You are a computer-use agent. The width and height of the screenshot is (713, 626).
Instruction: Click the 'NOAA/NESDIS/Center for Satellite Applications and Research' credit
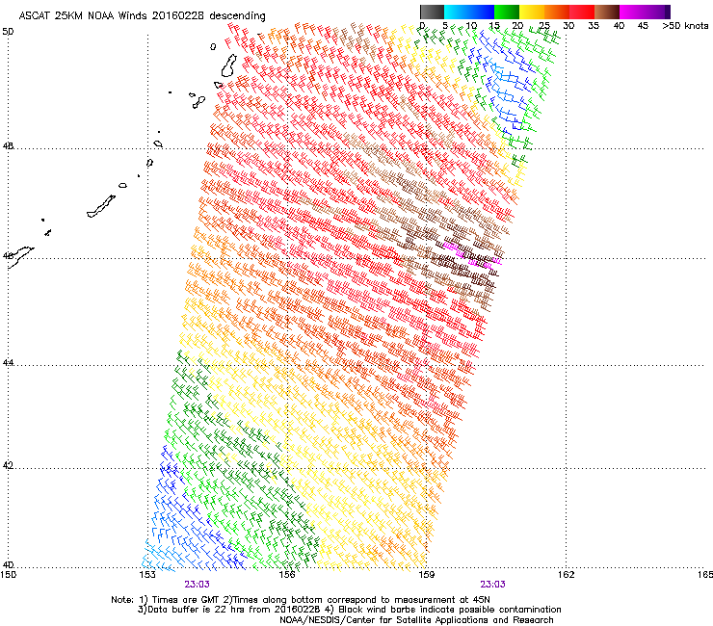pyautogui.click(x=416, y=620)
